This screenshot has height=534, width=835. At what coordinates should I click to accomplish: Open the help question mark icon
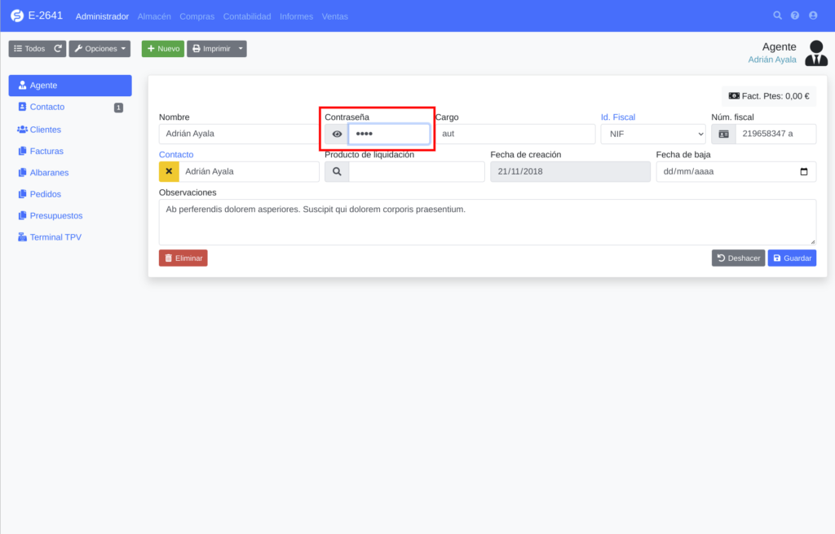pos(795,15)
